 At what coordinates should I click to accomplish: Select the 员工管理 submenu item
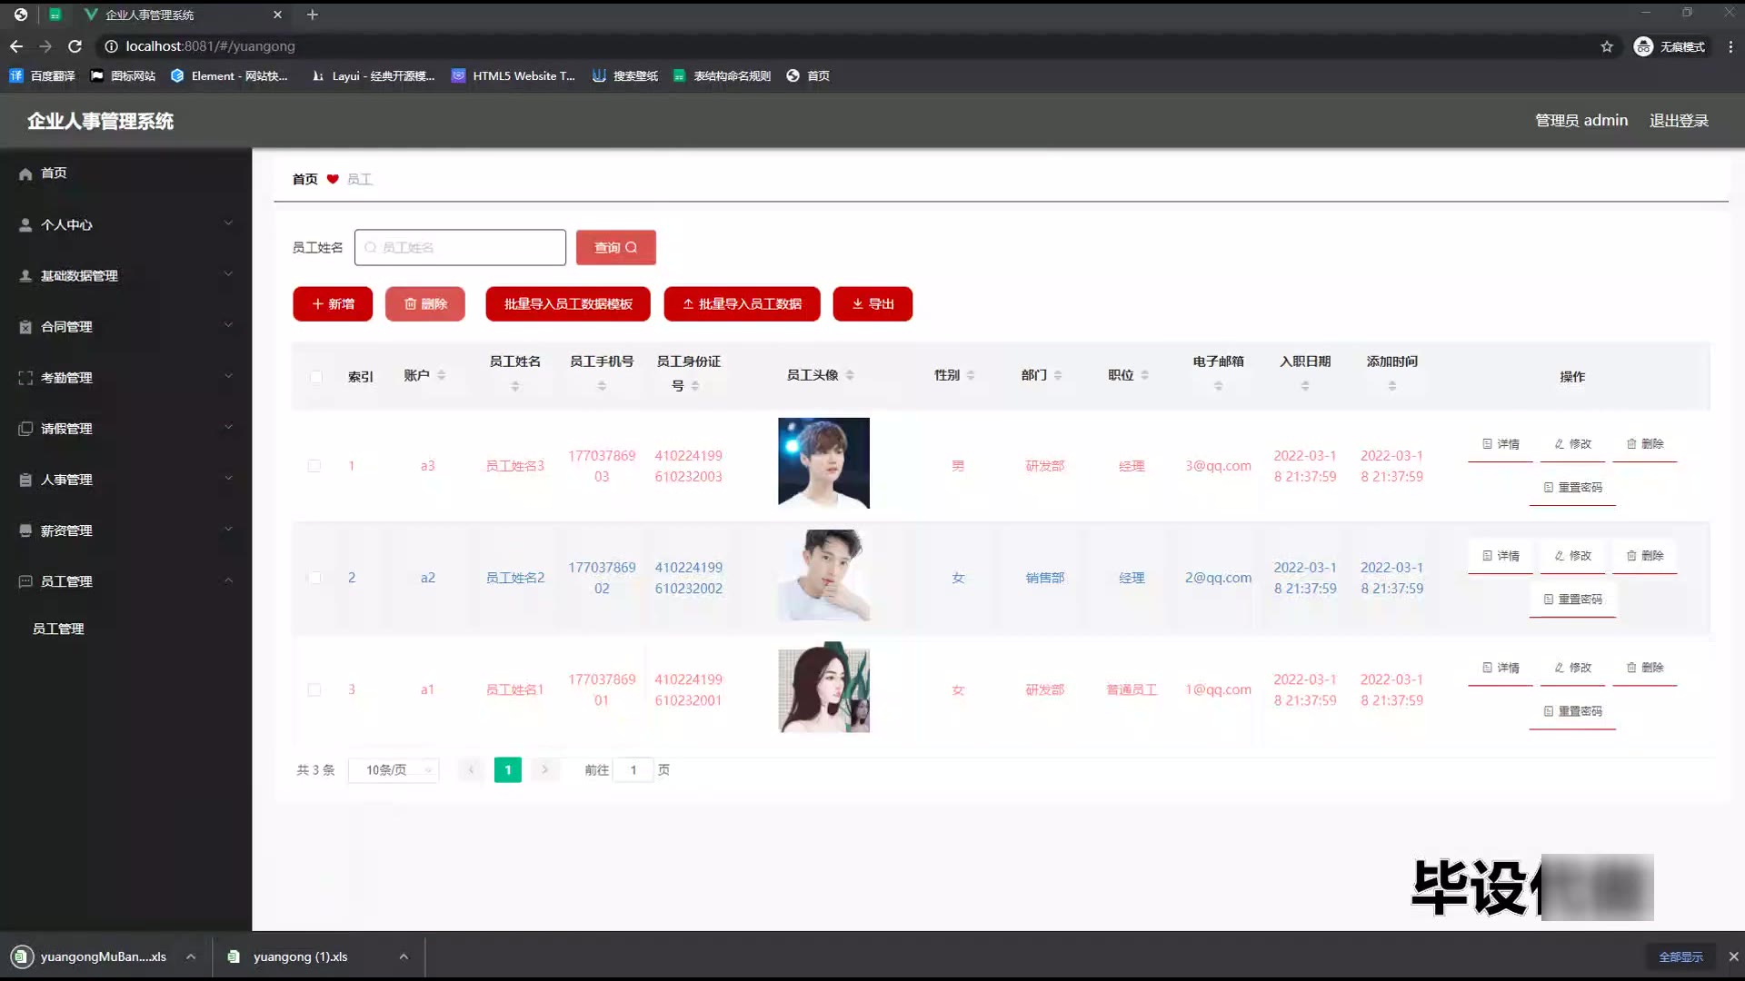[x=125, y=629]
